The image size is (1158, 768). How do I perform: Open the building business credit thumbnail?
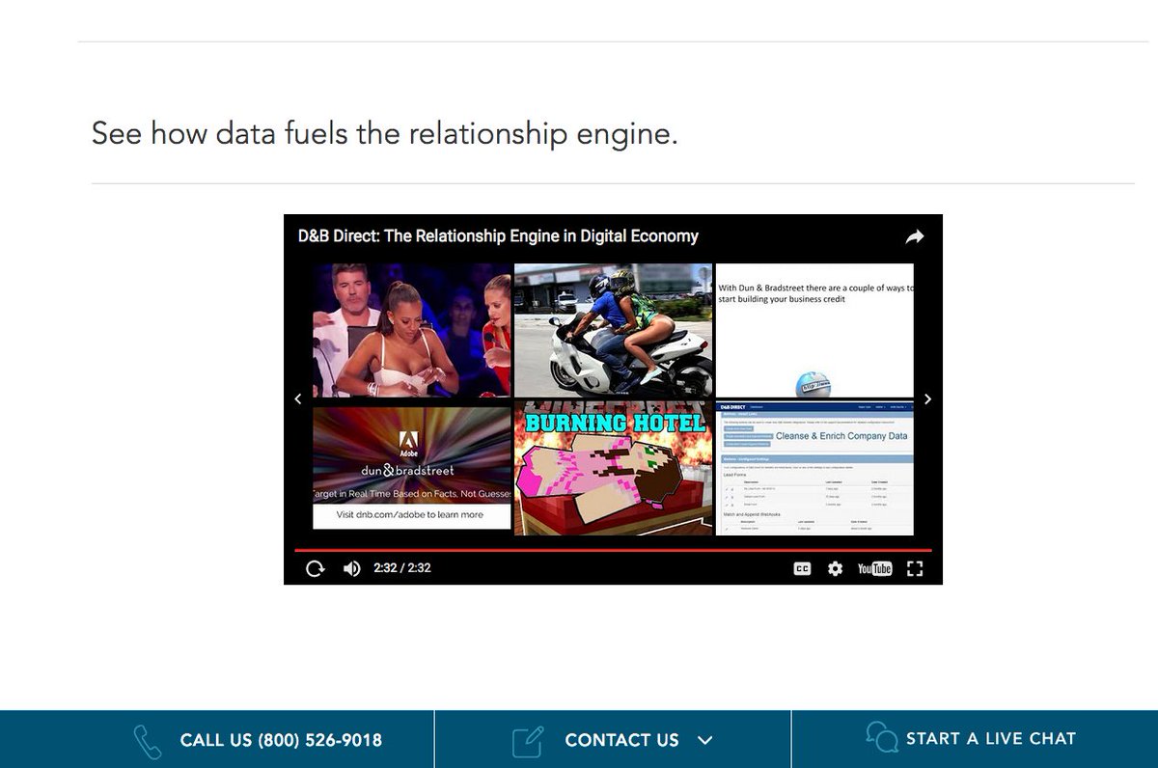[x=814, y=330]
